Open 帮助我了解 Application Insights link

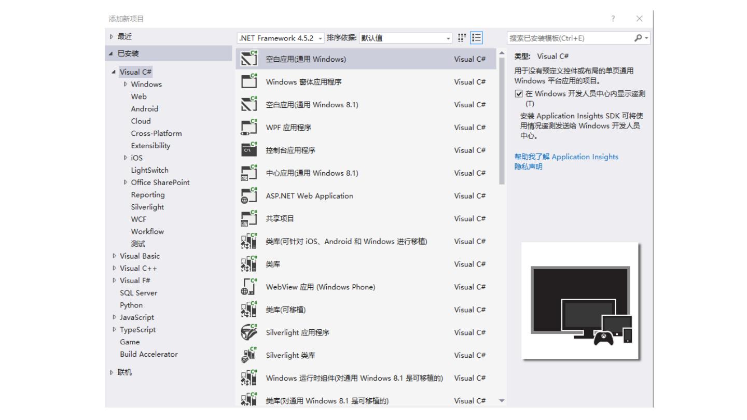coord(566,157)
